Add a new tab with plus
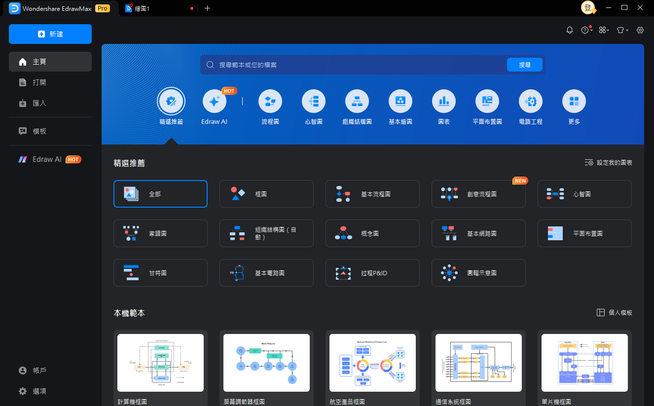This screenshot has width=654, height=406. pos(207,8)
